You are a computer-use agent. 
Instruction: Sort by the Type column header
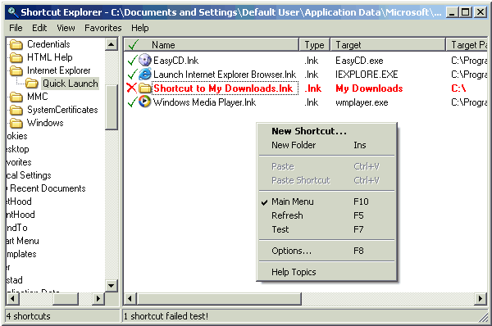tap(314, 45)
